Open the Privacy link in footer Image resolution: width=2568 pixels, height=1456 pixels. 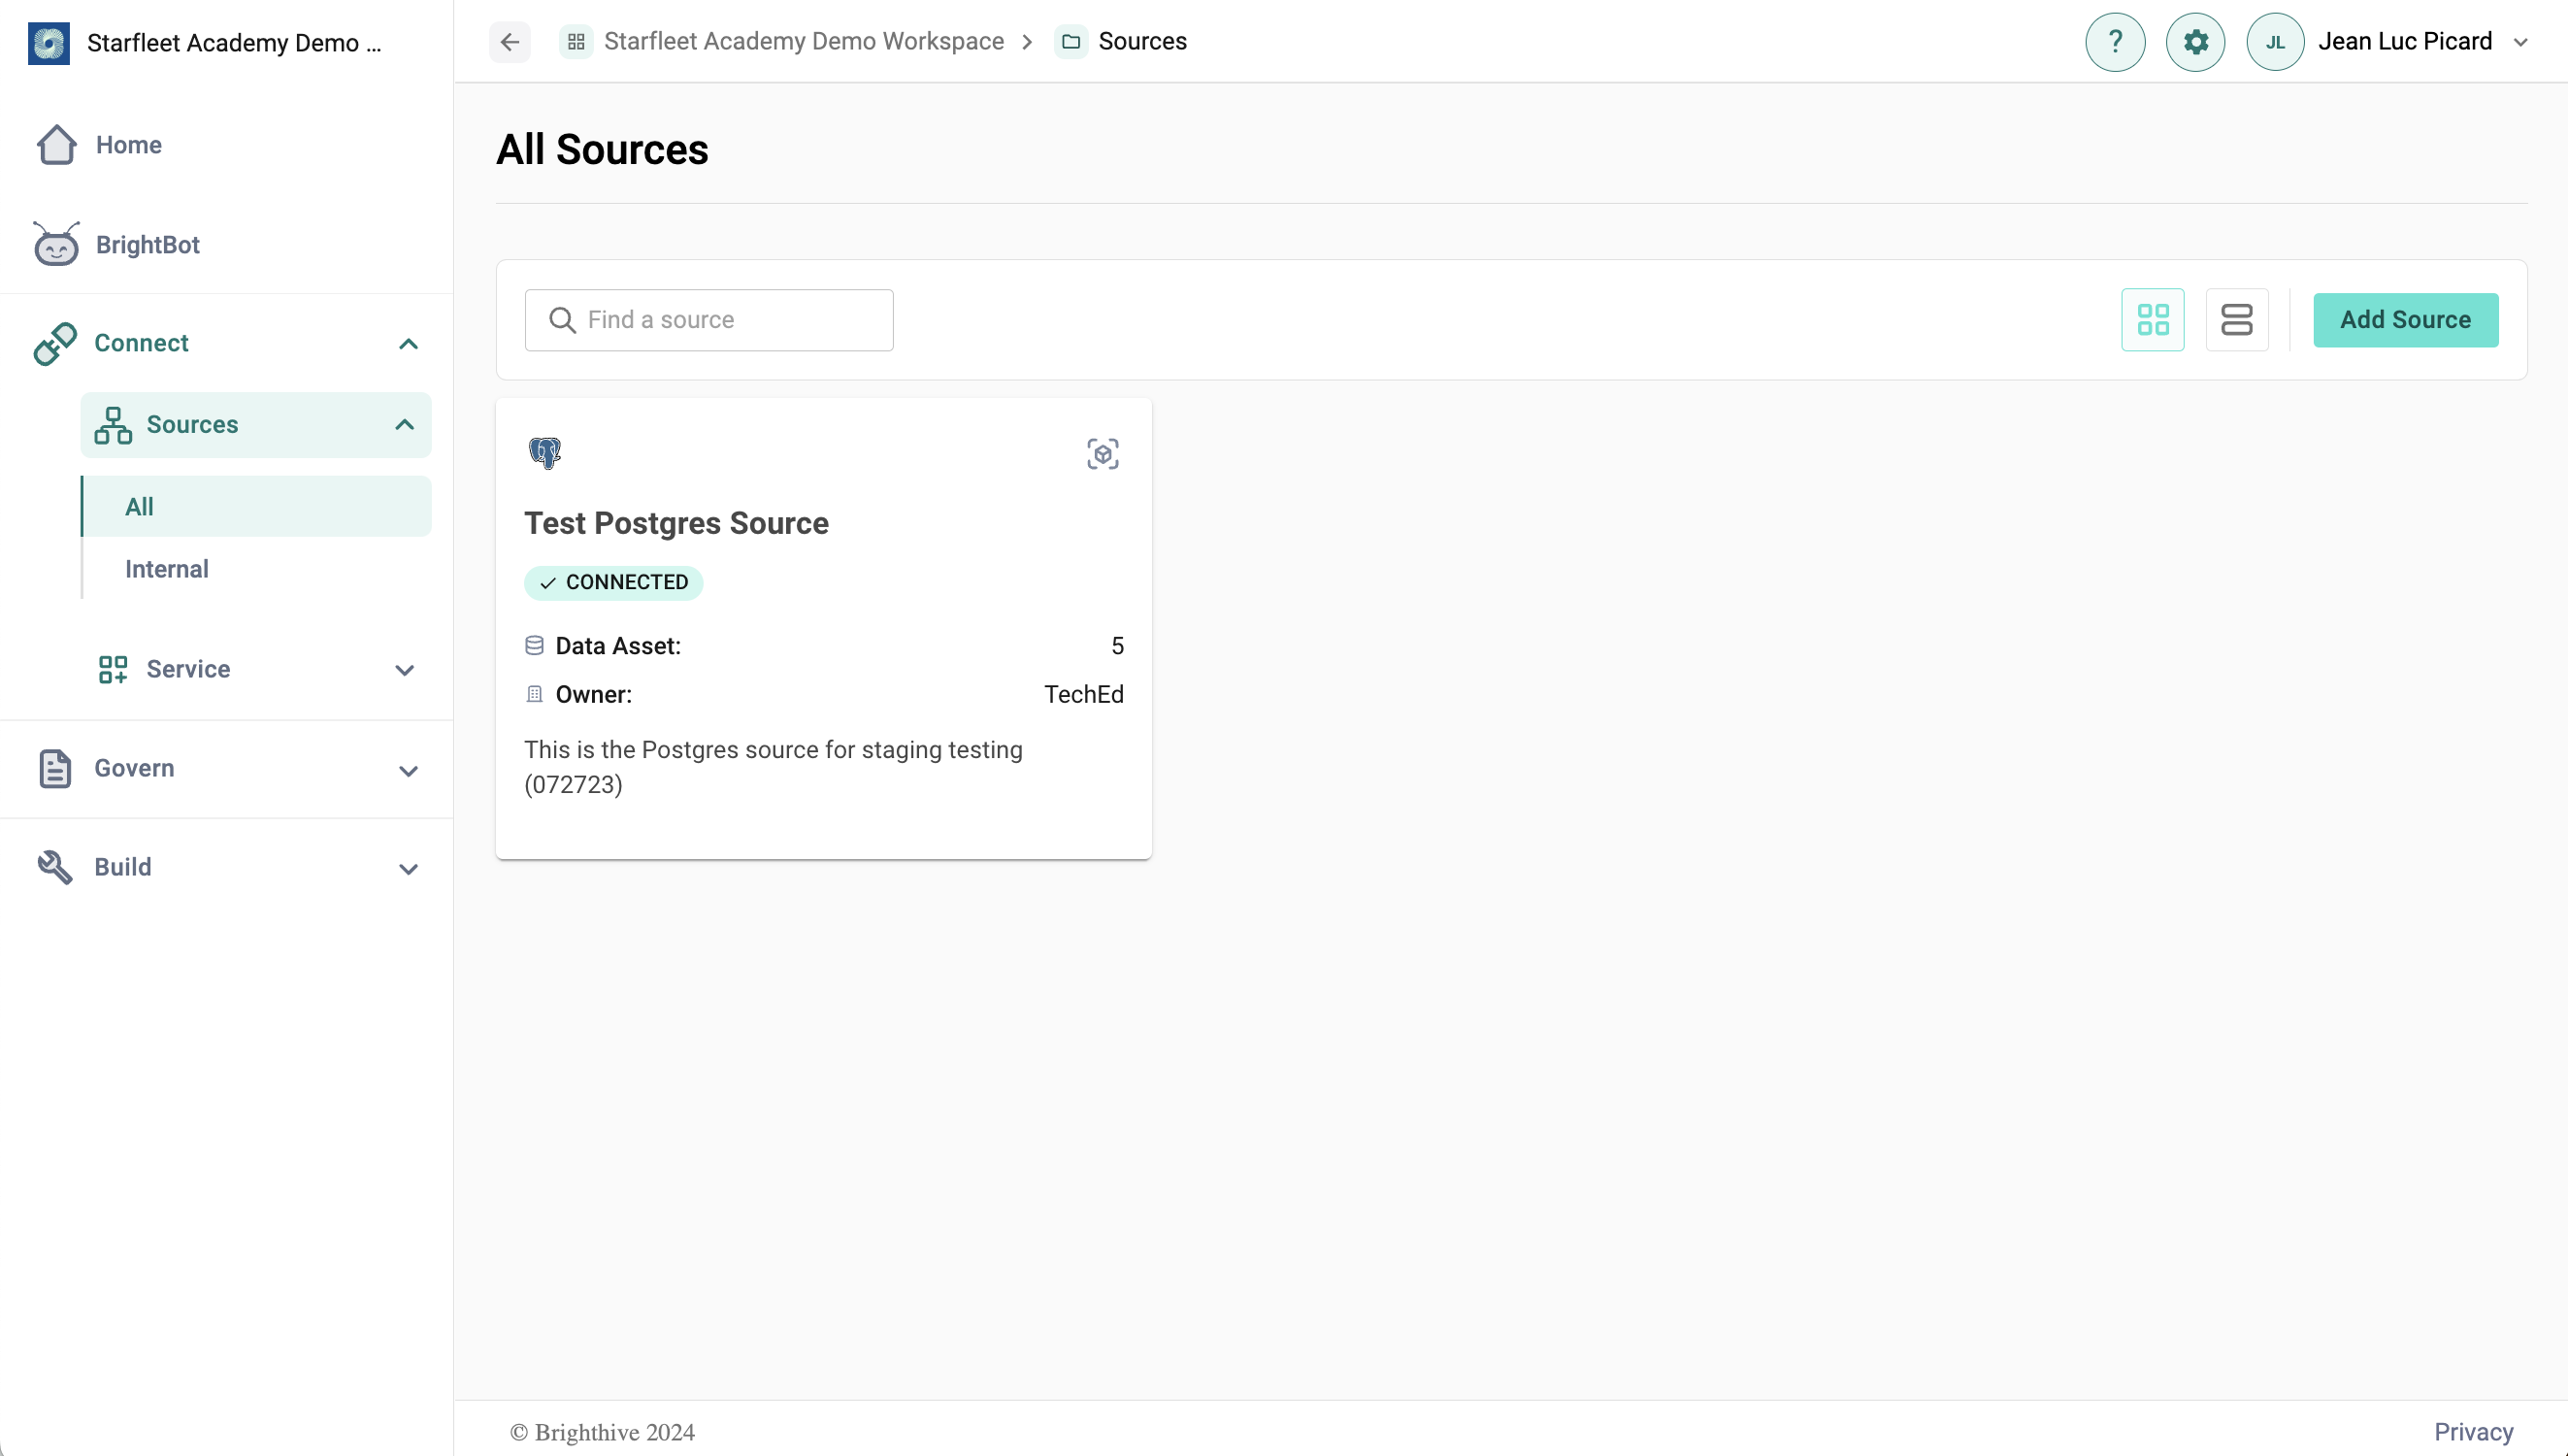click(2473, 1432)
